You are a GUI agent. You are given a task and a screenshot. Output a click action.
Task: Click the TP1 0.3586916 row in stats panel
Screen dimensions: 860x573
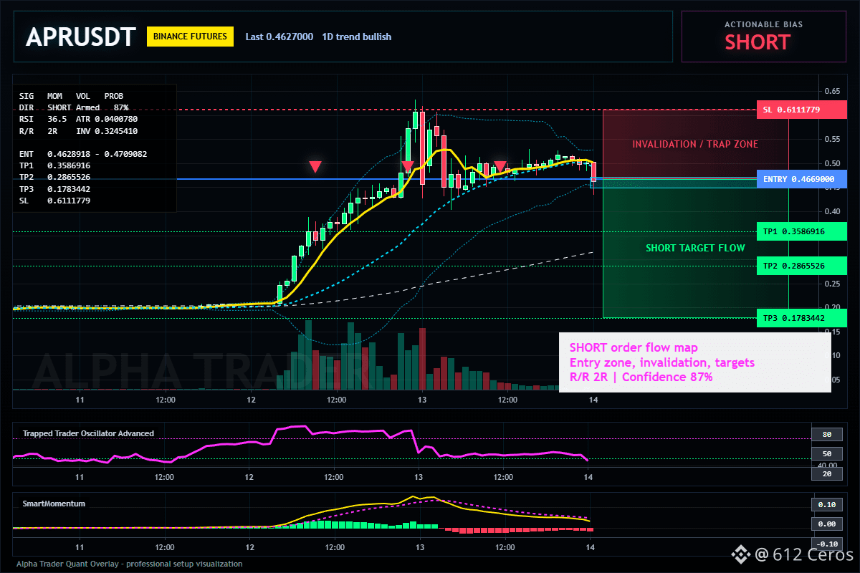(x=55, y=165)
